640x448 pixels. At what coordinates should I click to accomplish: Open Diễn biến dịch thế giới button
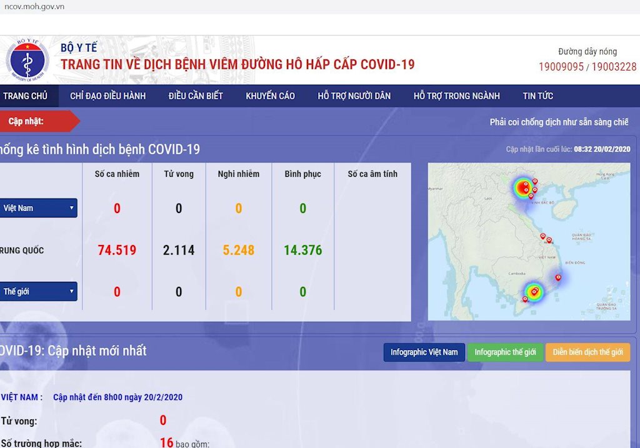point(587,352)
